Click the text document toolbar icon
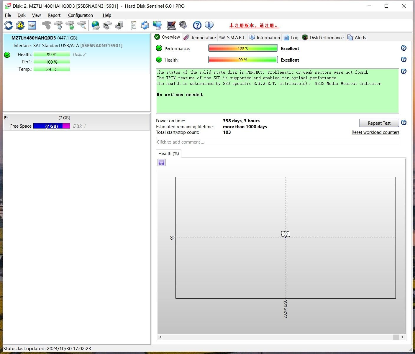This screenshot has height=354, width=415. point(133,25)
